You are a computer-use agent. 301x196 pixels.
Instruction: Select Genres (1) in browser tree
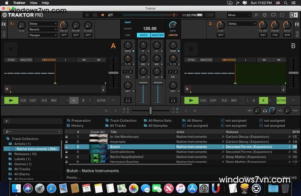click(23, 164)
